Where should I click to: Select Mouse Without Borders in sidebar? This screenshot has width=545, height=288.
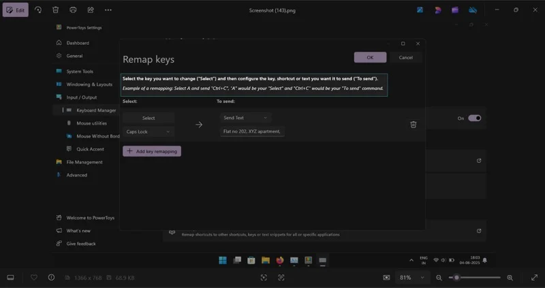click(x=97, y=136)
